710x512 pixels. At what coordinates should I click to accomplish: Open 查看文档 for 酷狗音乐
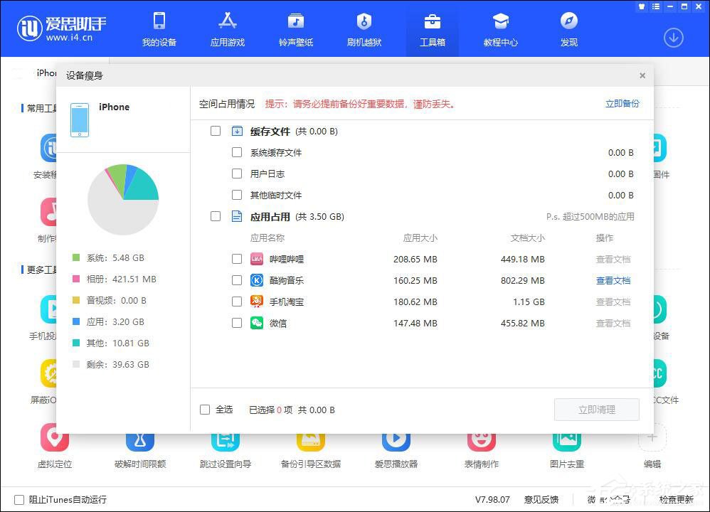click(x=613, y=281)
